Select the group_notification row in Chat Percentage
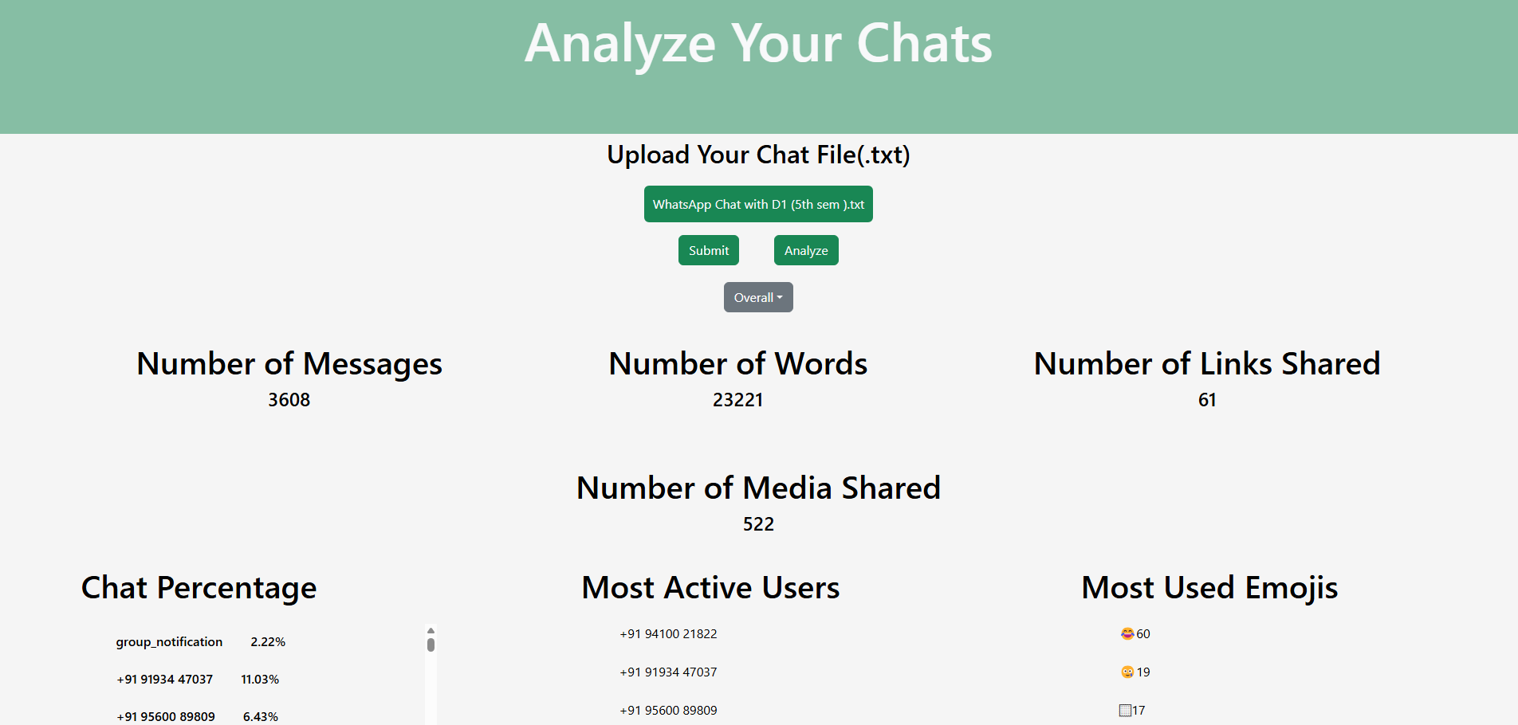Image resolution: width=1518 pixels, height=725 pixels. (x=169, y=642)
